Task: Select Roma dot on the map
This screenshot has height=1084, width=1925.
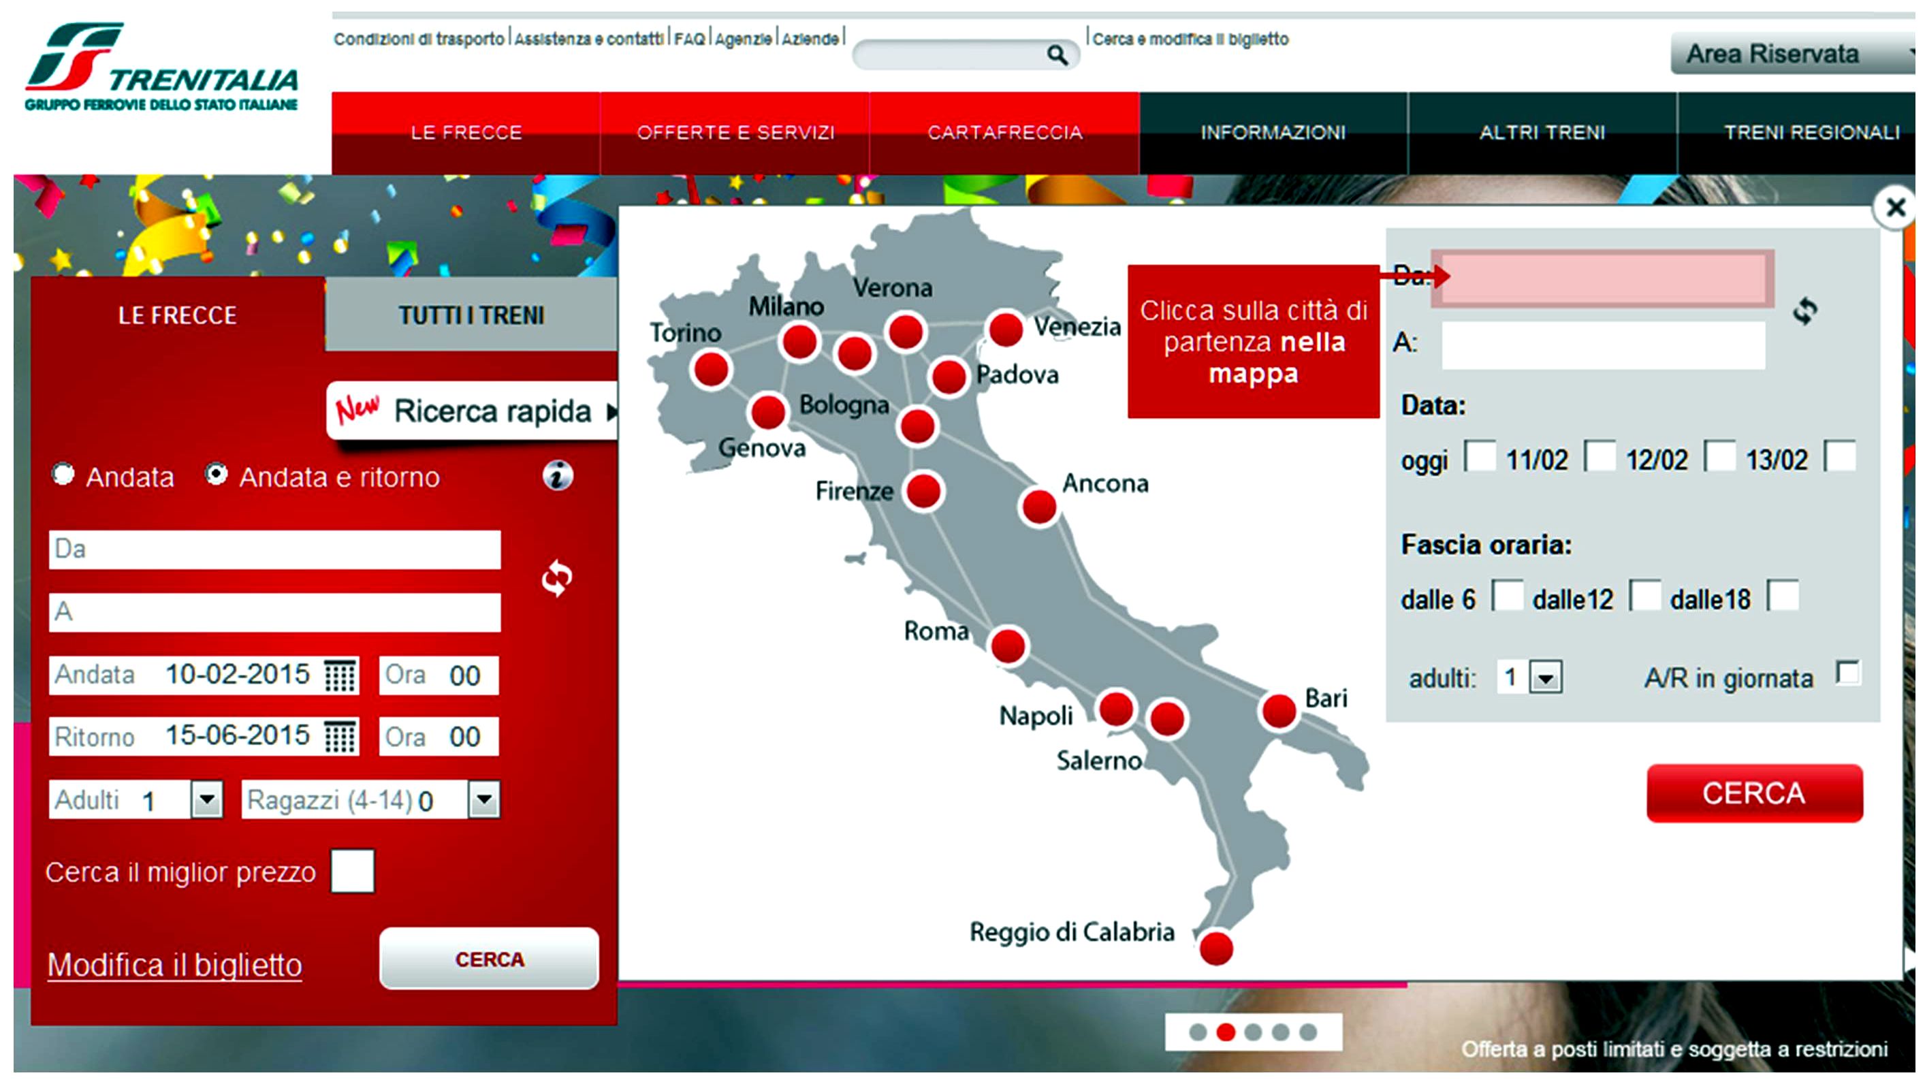Action: [1007, 646]
